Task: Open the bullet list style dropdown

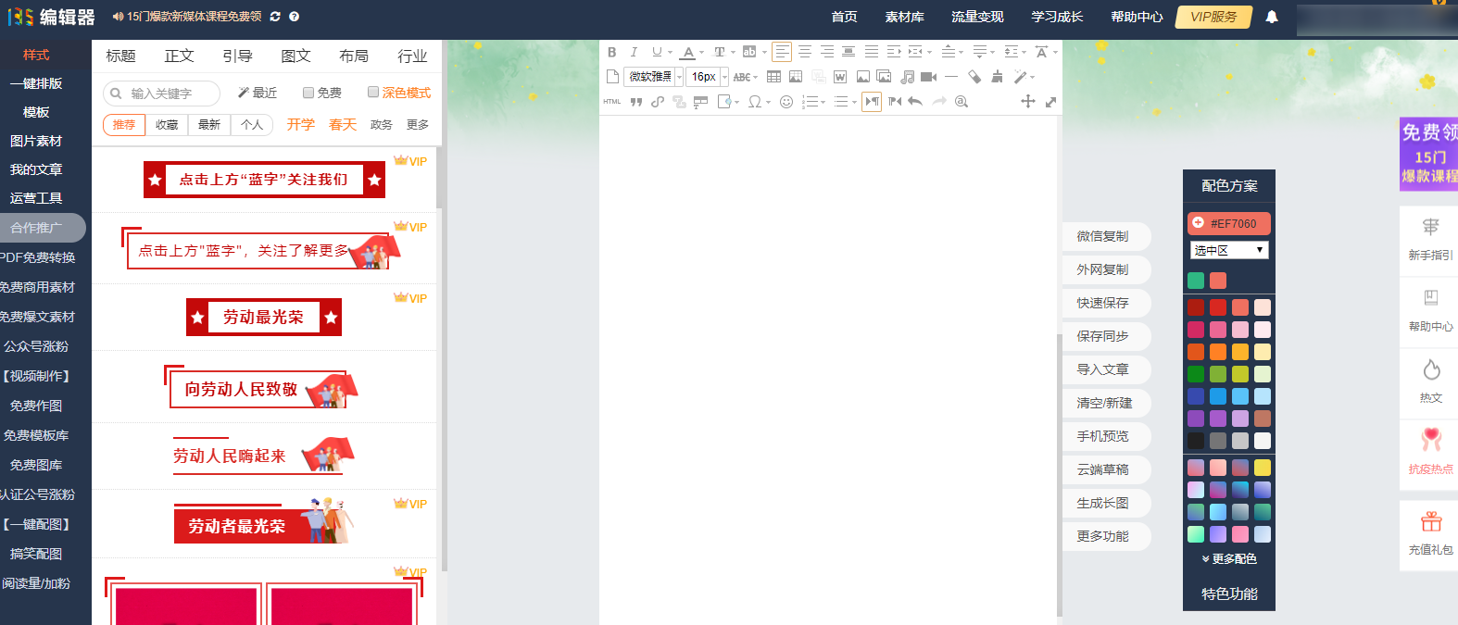Action: 853,102
